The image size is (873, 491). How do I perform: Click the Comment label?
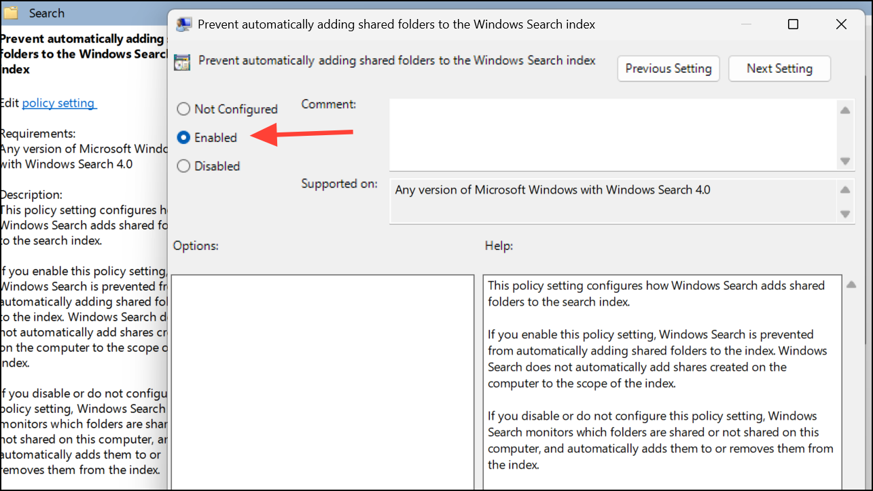[329, 105]
